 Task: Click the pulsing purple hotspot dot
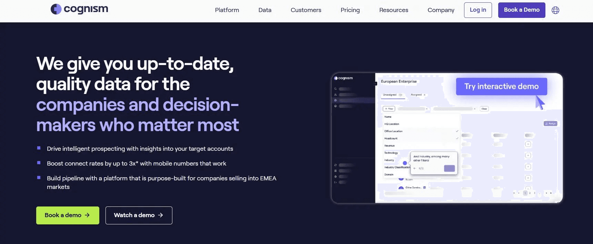(x=405, y=163)
